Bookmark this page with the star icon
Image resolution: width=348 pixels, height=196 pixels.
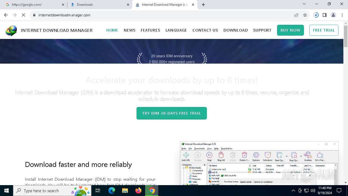click(305, 15)
